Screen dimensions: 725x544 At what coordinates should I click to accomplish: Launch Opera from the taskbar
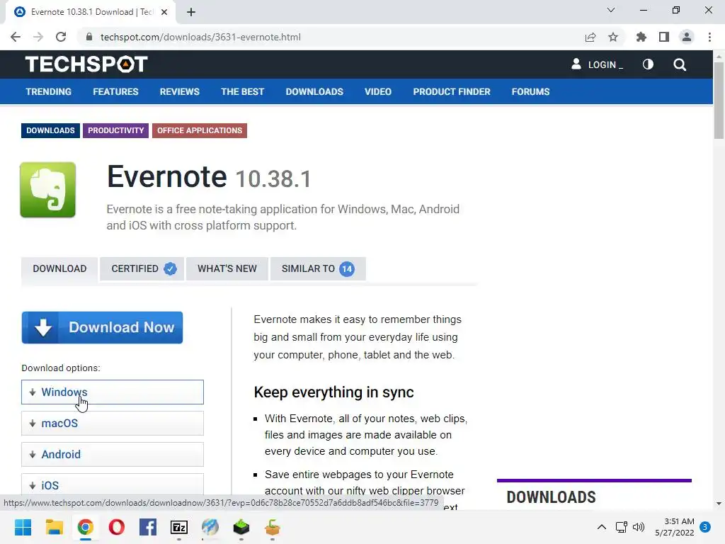click(117, 527)
